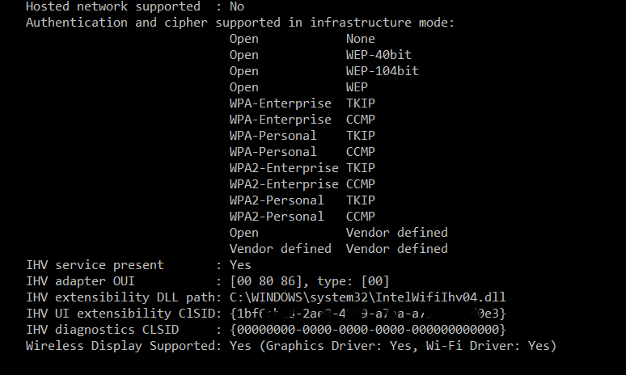The height and width of the screenshot is (375, 626).
Task: Click the 'IHV service present' line
Action: [138, 265]
